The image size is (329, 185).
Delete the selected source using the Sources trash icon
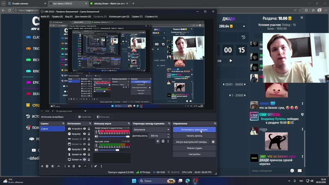click(74, 166)
